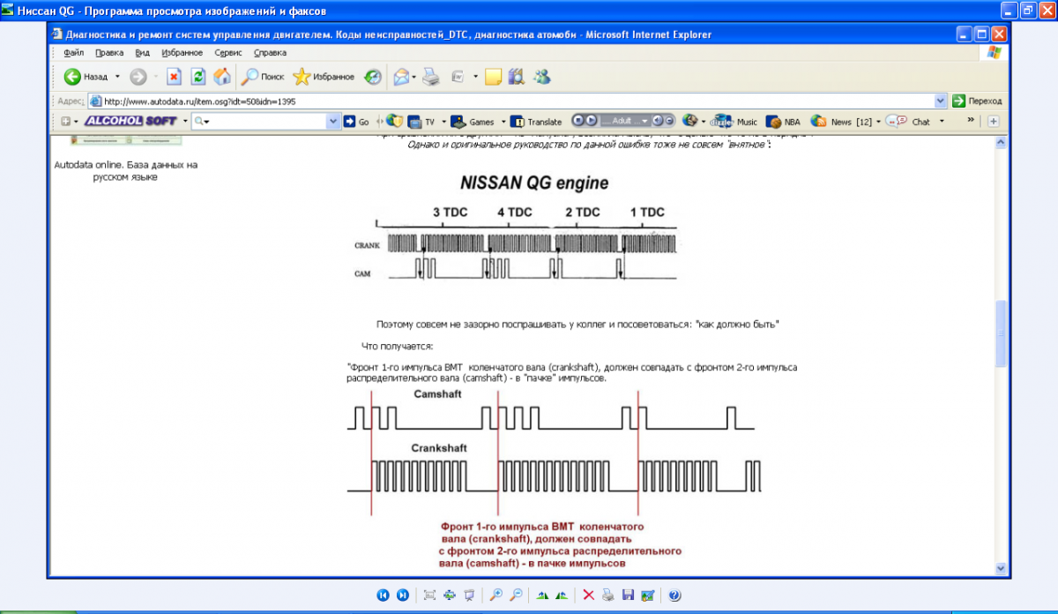
Task: Show more toolbar items chevron
Action: point(972,121)
